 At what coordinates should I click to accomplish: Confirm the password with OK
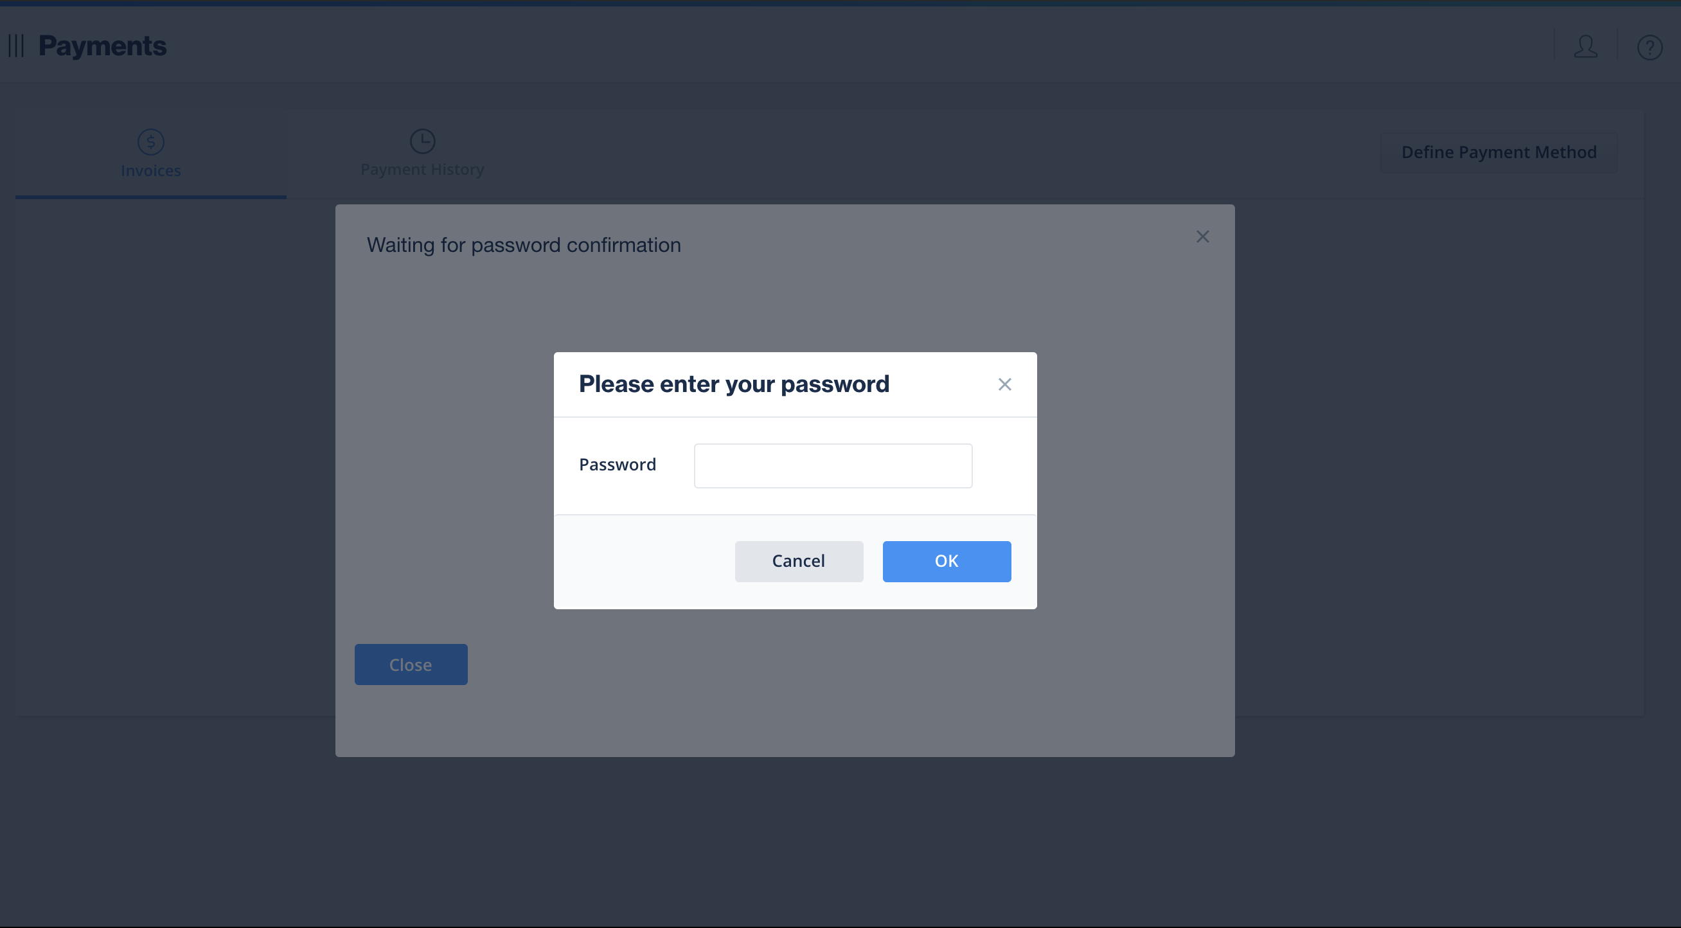pyautogui.click(x=947, y=560)
